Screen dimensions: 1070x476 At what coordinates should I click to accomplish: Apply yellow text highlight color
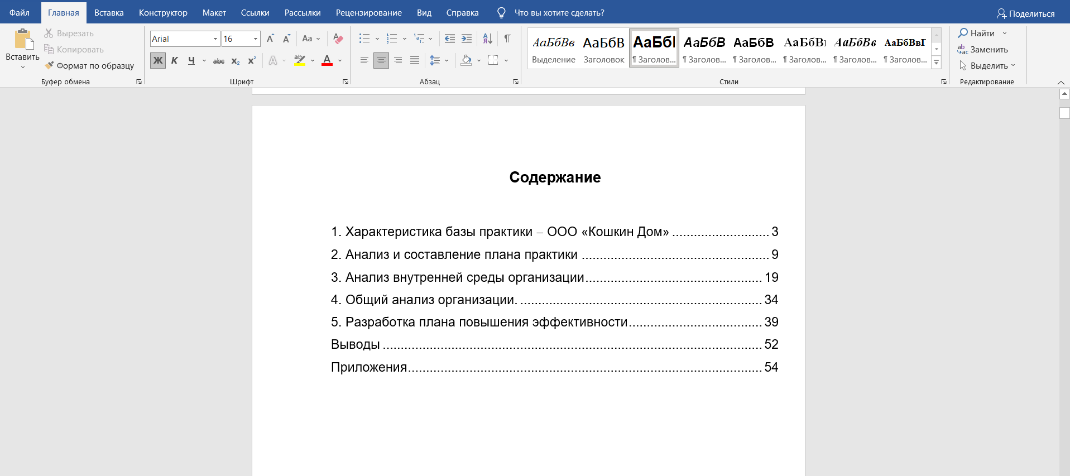pyautogui.click(x=300, y=60)
